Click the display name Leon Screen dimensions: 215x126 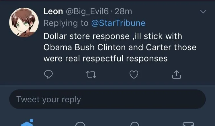[53, 11]
